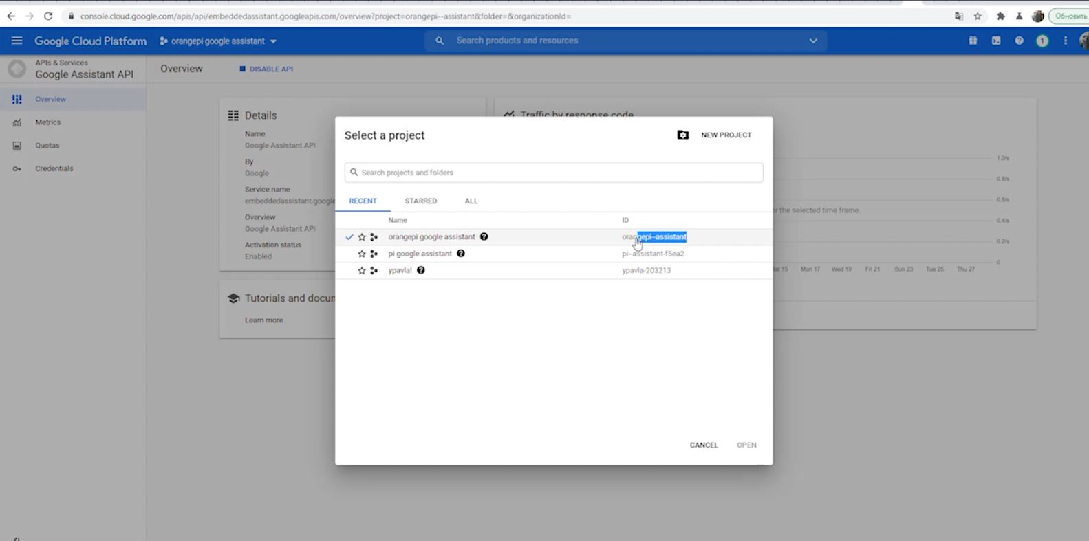Click the highlighted orangepi--assistant ID
This screenshot has width=1089, height=541.
click(x=654, y=236)
